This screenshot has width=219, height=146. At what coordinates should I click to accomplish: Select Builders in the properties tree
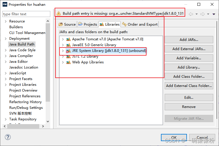16,27
